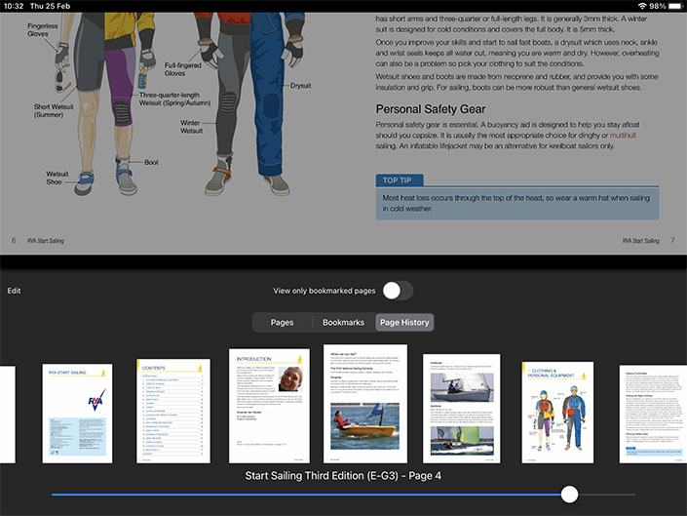Click the 'Fingerless Gloves' diagram label
687x516 pixels.
42,30
